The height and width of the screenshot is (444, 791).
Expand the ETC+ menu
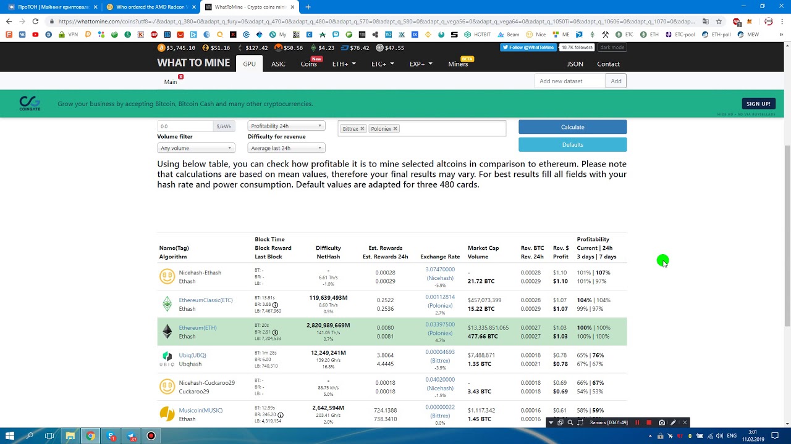tap(383, 64)
